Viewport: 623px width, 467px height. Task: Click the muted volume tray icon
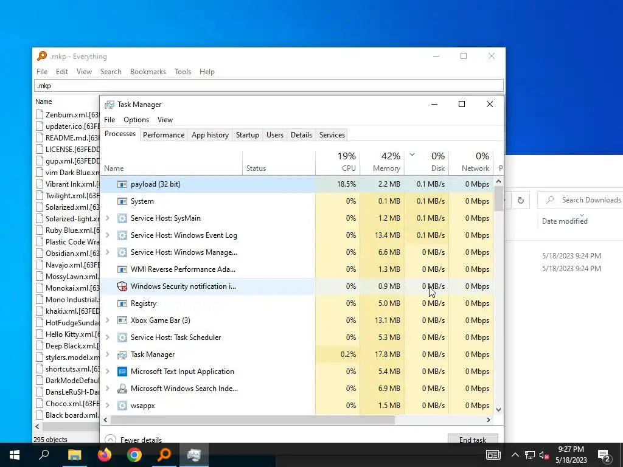544,455
